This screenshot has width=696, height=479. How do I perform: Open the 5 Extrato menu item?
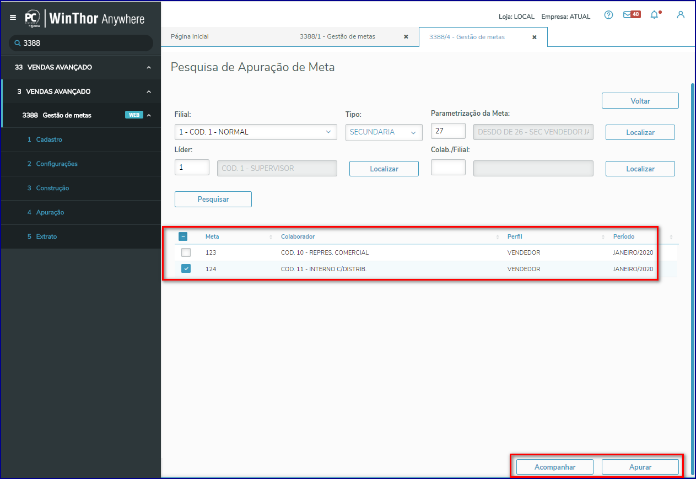tap(81, 236)
